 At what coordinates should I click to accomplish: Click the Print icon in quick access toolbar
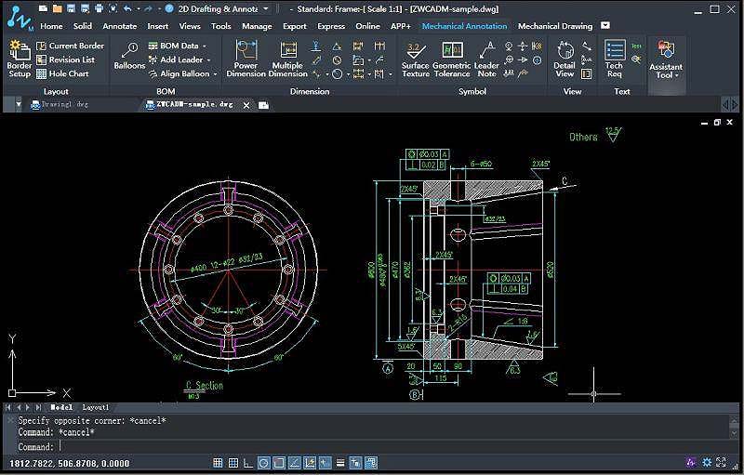point(99,8)
